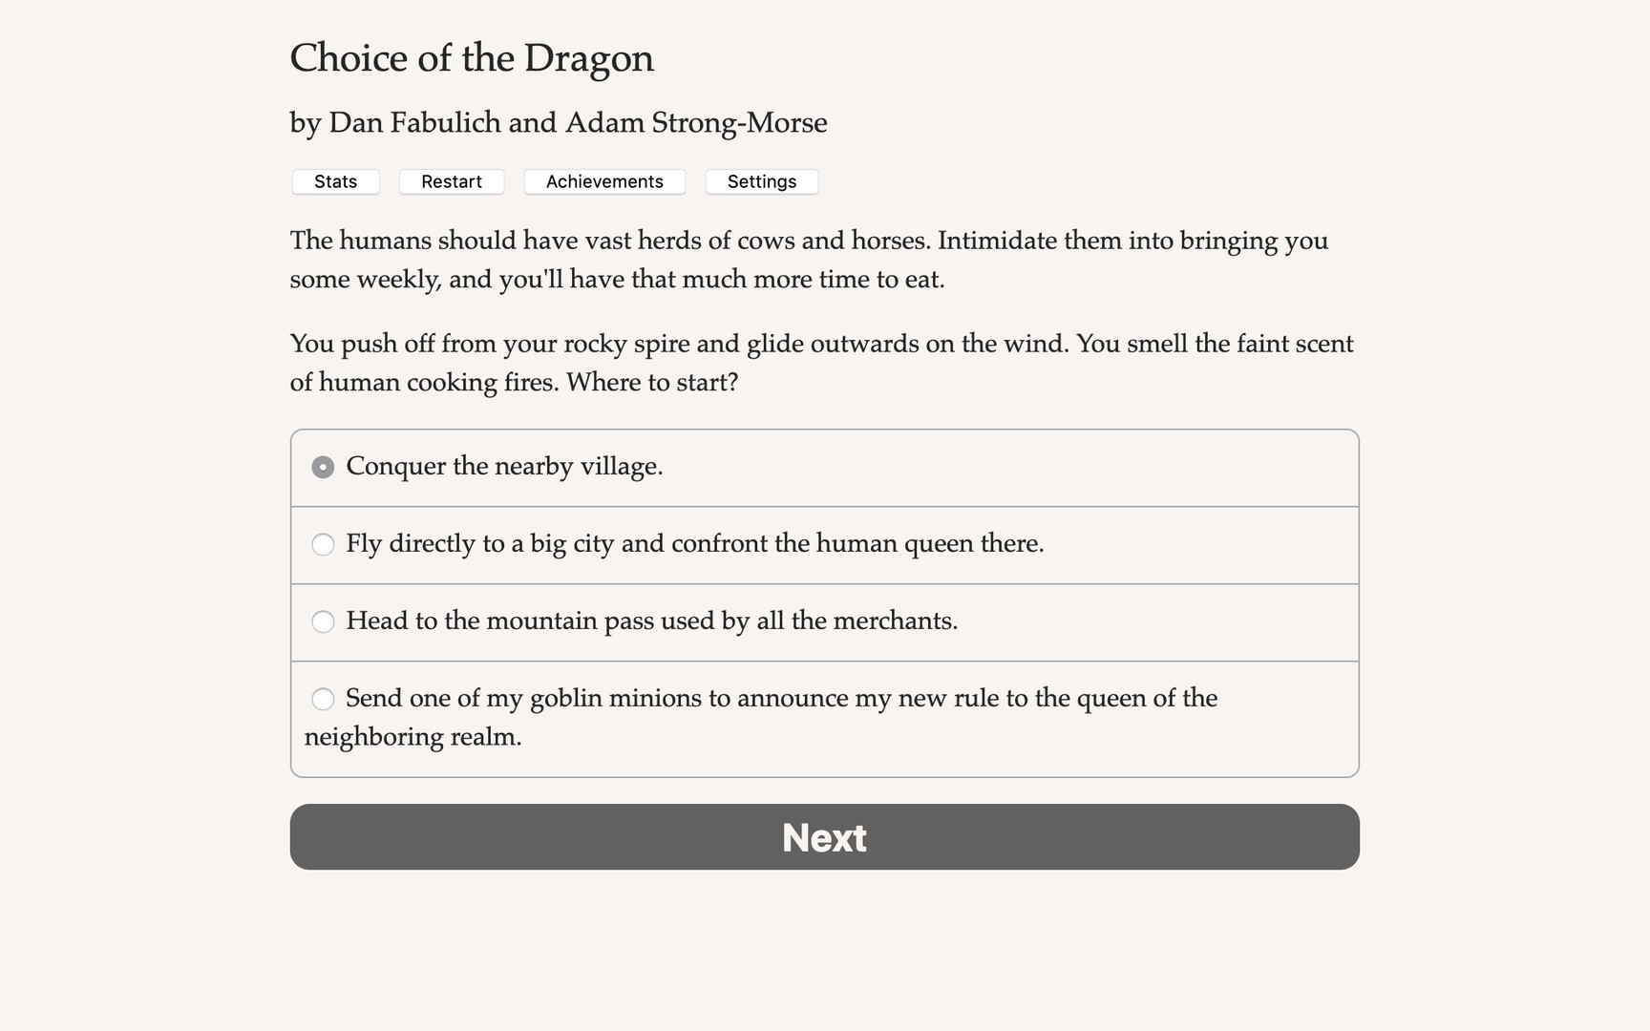Screen dimensions: 1650x1031
Task: Check your dragon's stats
Action: 335,181
